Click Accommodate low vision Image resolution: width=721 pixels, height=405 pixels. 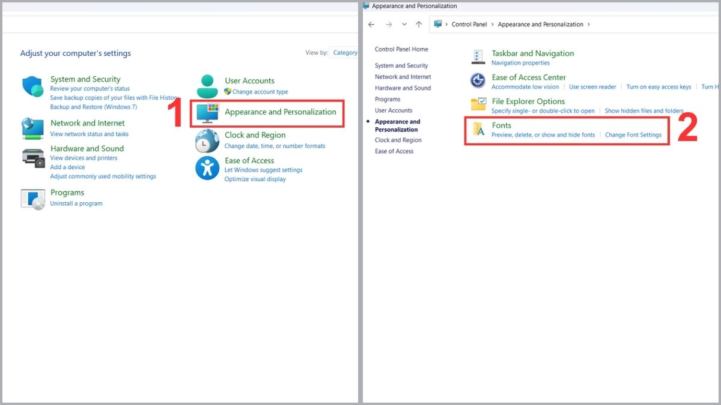point(525,87)
